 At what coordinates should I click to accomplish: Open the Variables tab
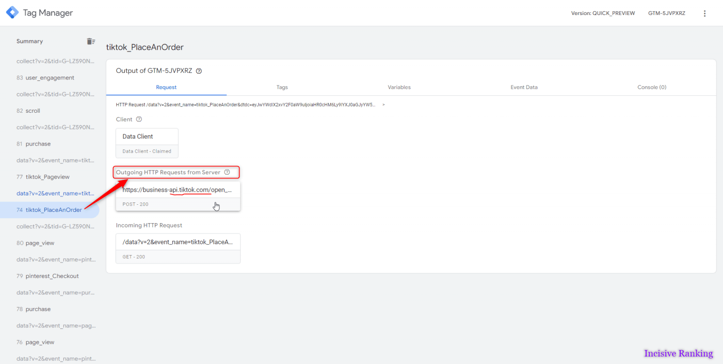pyautogui.click(x=399, y=87)
